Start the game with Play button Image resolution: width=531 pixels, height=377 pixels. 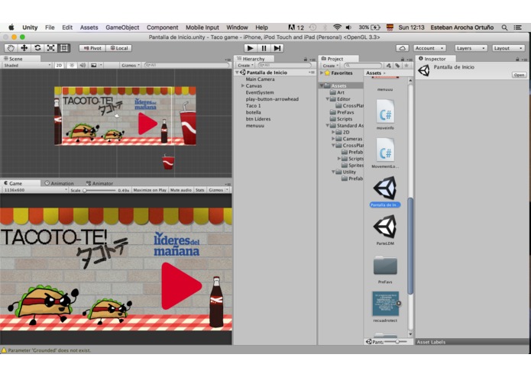click(x=251, y=48)
